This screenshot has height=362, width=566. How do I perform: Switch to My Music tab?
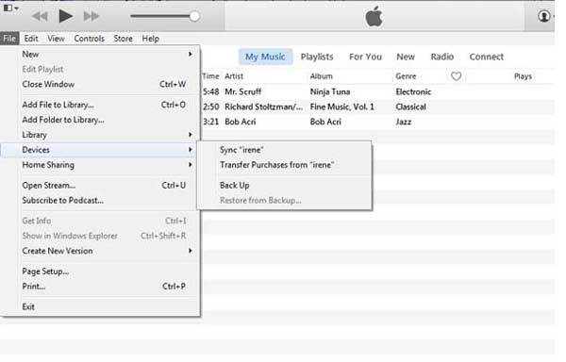click(265, 57)
